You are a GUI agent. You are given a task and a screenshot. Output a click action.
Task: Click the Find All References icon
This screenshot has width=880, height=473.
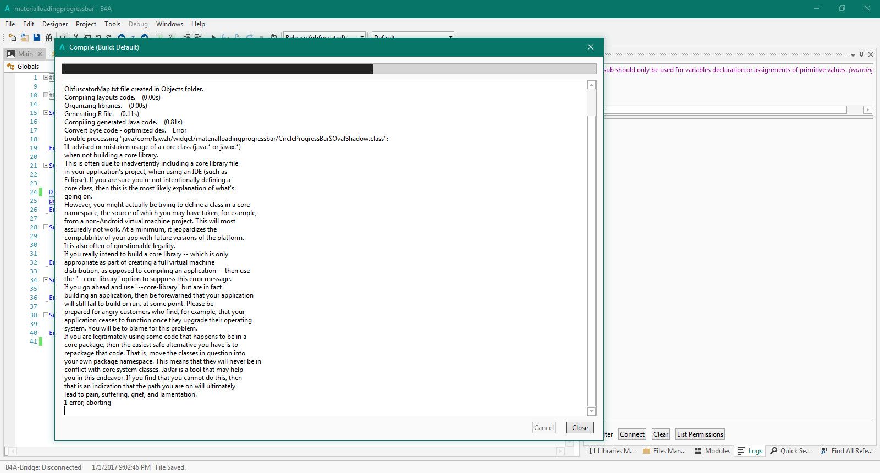click(824, 451)
